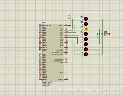The height and width of the screenshot is (95, 123).
Task: Click the PD2 pin label
Action: click(62, 63)
